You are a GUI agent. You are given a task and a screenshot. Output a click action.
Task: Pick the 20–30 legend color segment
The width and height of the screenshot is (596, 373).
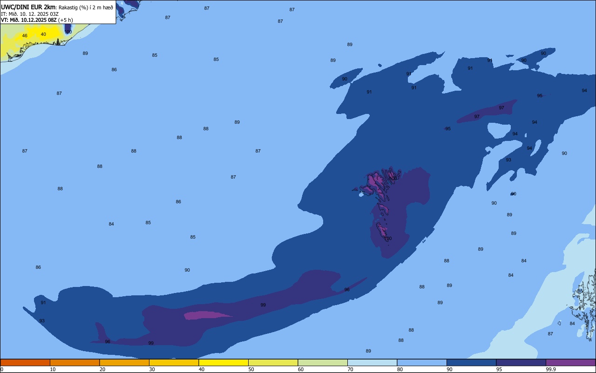[124, 362]
